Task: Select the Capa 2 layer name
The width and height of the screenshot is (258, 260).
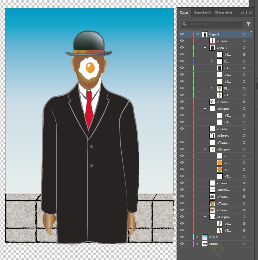Action: pyautogui.click(x=214, y=34)
